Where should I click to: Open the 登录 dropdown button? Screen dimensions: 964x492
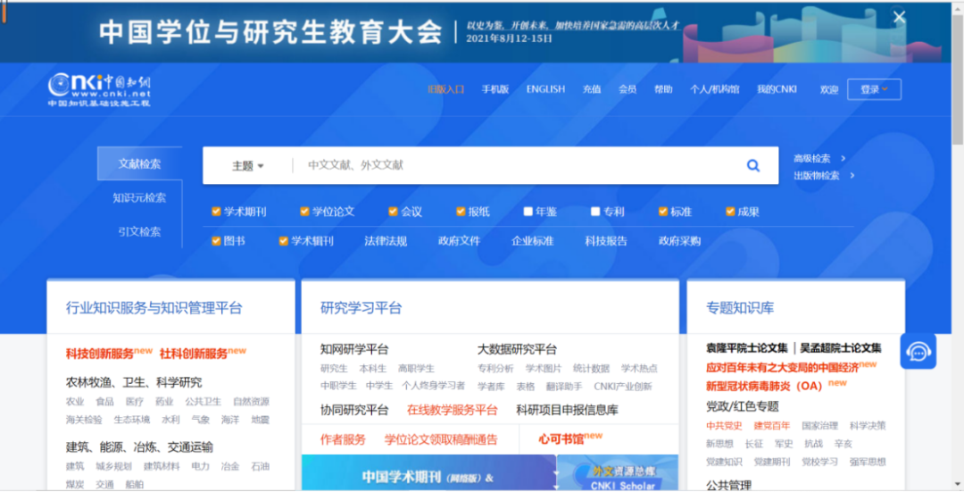point(873,89)
